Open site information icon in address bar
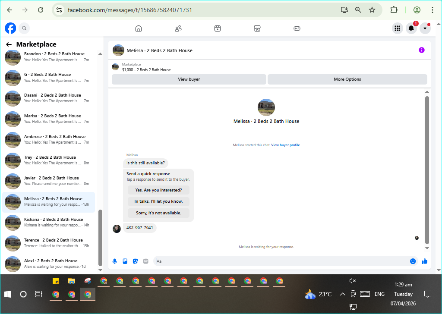 (x=59, y=10)
